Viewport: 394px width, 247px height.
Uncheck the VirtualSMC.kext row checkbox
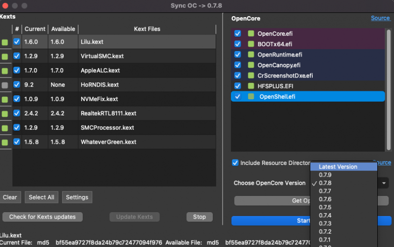point(17,56)
